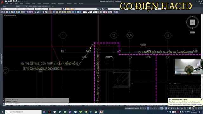Image resolution: width=203 pixels, height=114 pixels.
Task: Open the command line customize wrench icon
Action: pyautogui.click(x=4, y=104)
